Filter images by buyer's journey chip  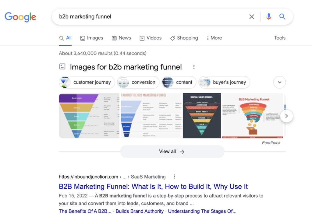click(224, 82)
